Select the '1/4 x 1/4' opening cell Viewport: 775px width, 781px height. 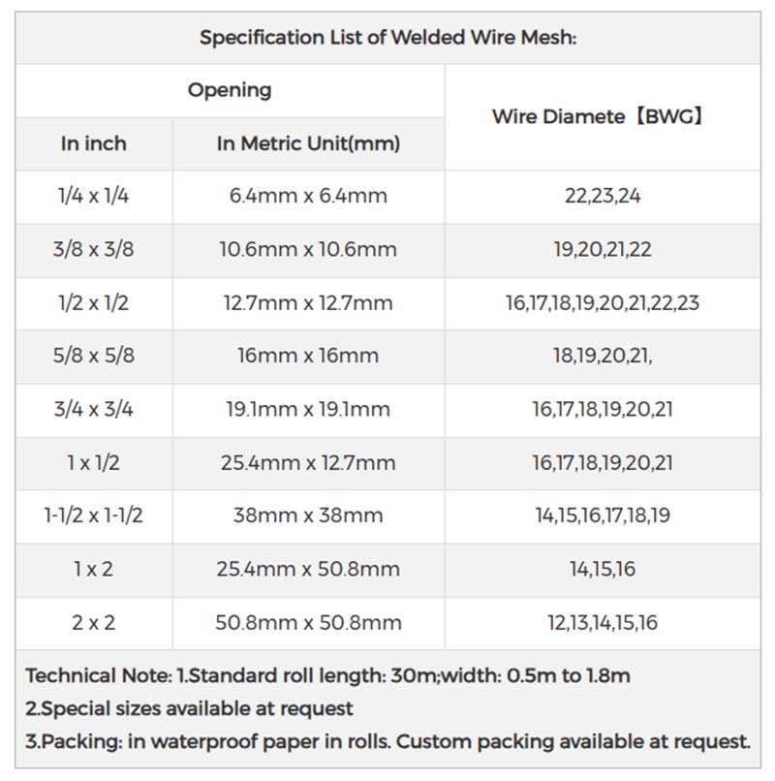(94, 196)
